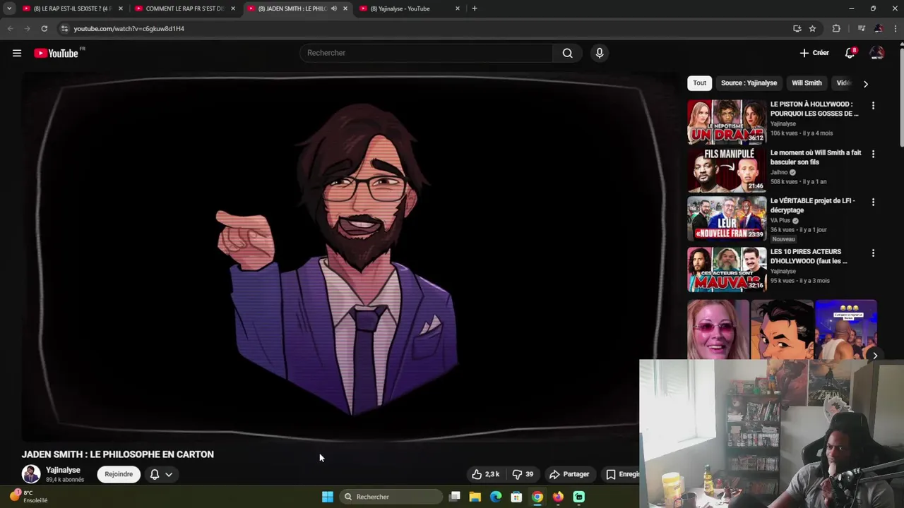Close the JADEN SMITH browser tab

click(x=345, y=8)
